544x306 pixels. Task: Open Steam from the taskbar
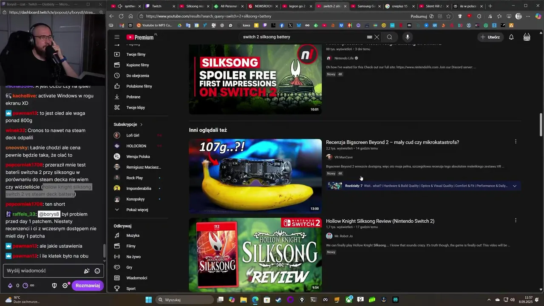[x=278, y=300]
